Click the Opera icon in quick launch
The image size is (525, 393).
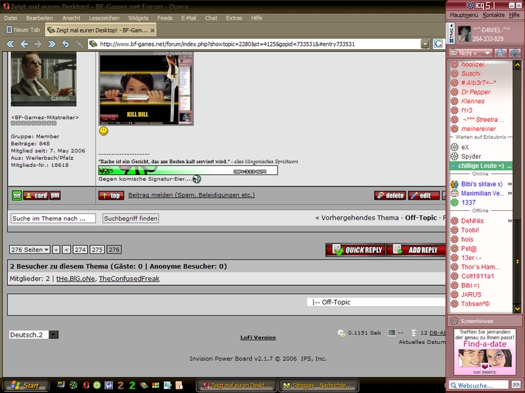click(x=86, y=385)
